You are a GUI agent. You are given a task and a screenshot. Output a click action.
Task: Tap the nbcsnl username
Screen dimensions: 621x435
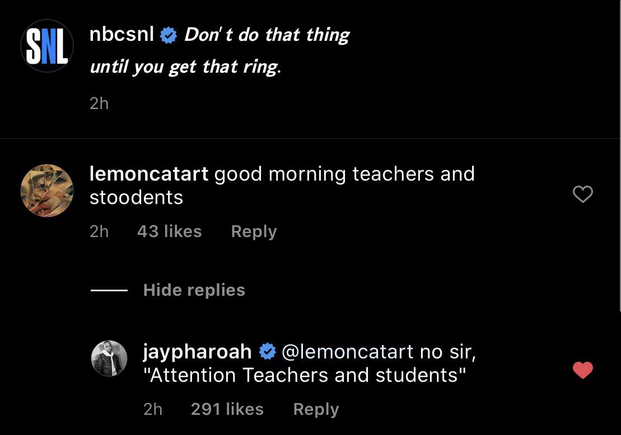pyautogui.click(x=122, y=34)
